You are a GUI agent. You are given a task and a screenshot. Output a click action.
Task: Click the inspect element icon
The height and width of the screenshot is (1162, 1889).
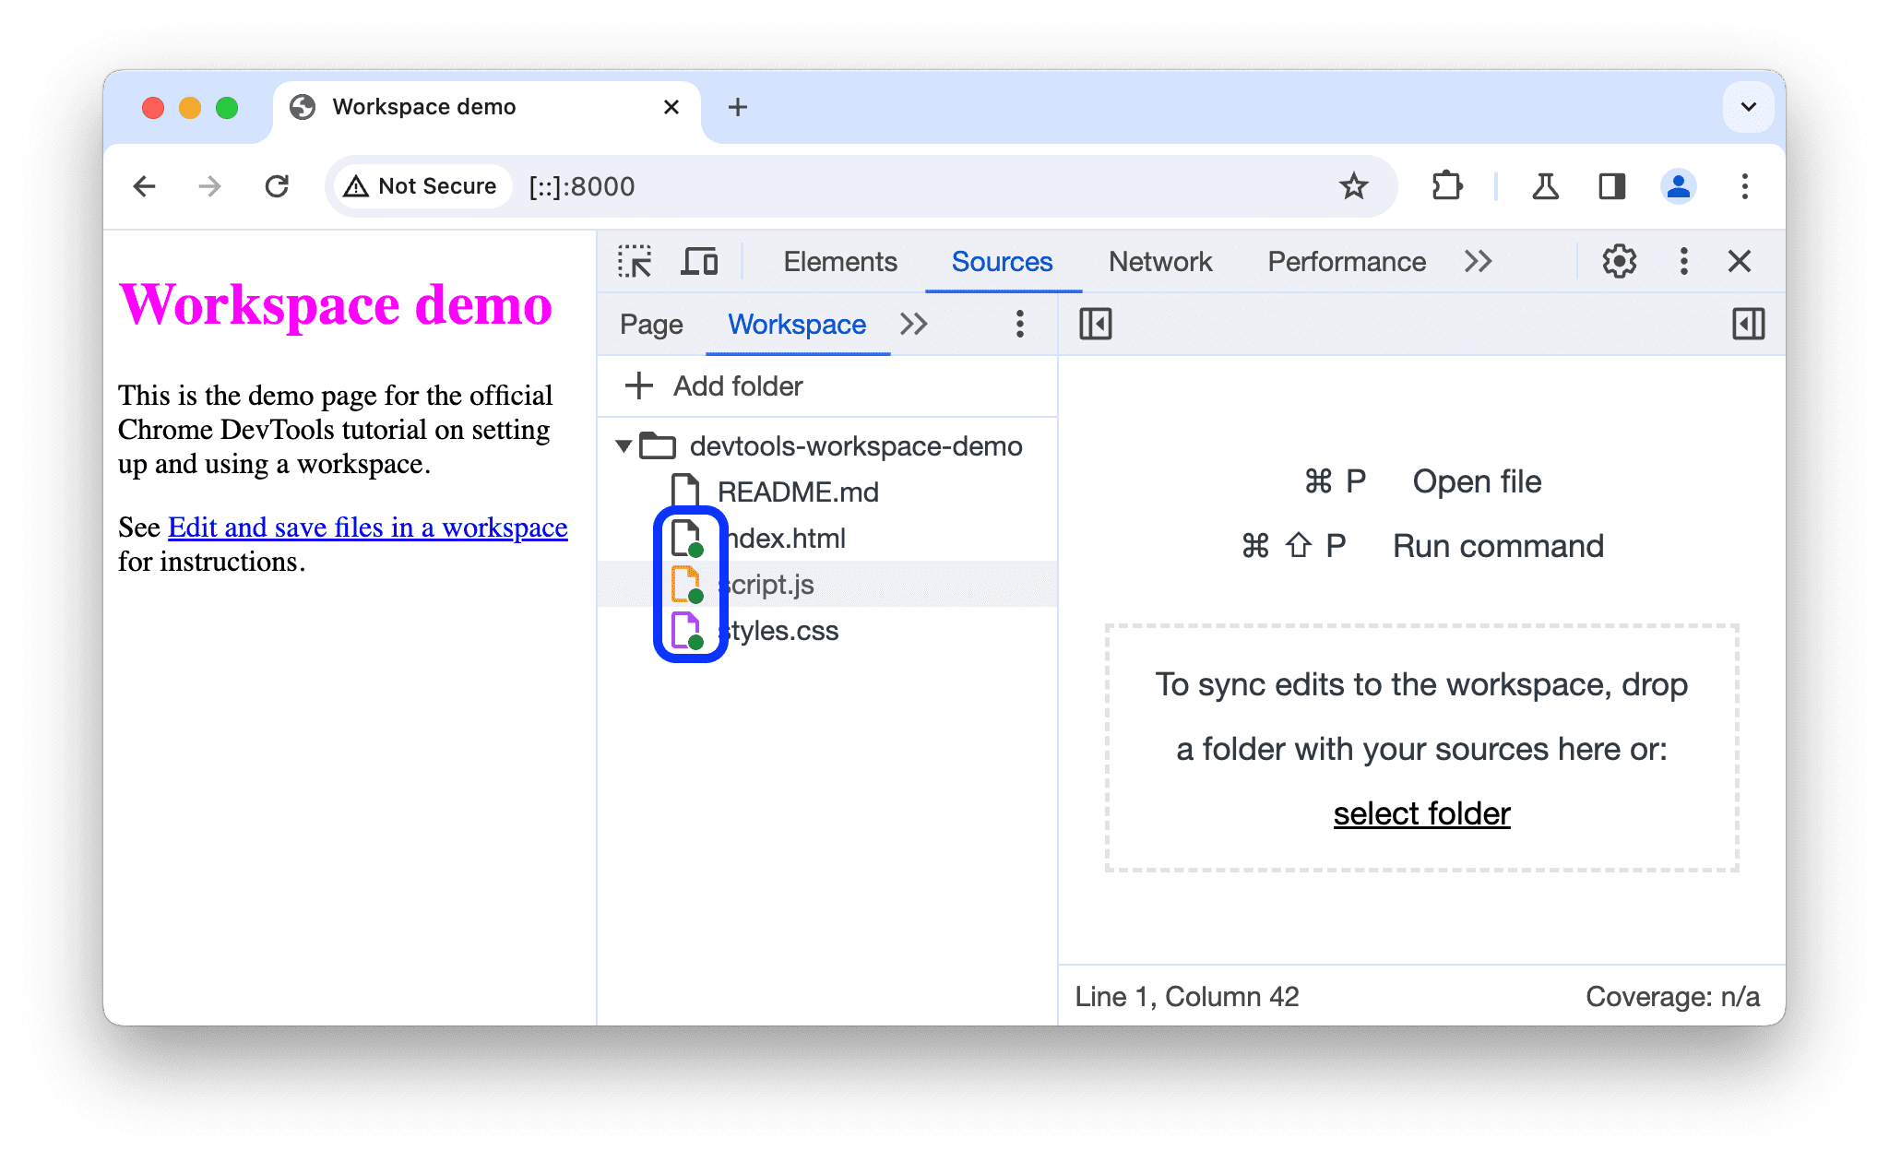click(636, 262)
